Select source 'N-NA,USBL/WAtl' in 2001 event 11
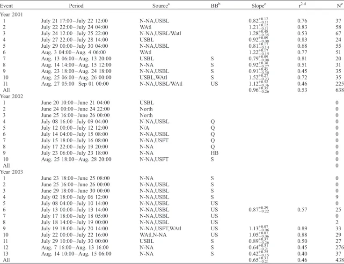The image size is (344, 264). (161, 84)
